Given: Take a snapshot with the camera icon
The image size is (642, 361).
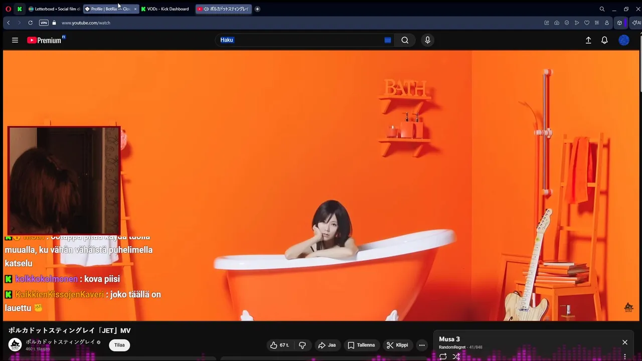Looking at the screenshot, I should coord(557,23).
